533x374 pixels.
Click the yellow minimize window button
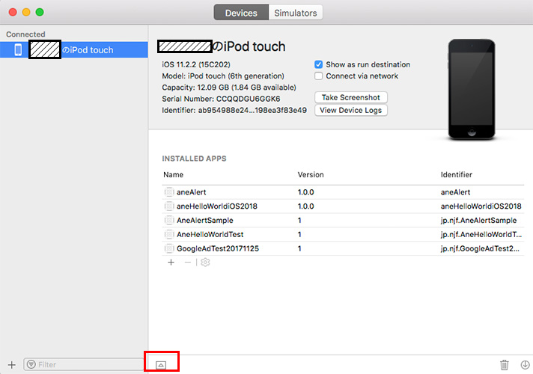(x=26, y=12)
